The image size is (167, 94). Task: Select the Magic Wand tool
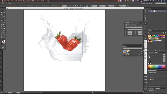pos(2,13)
